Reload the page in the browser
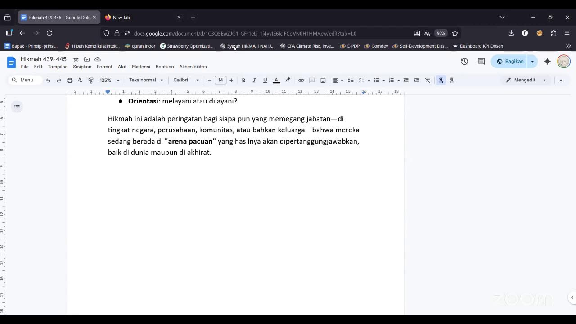The image size is (576, 324). tap(49, 33)
